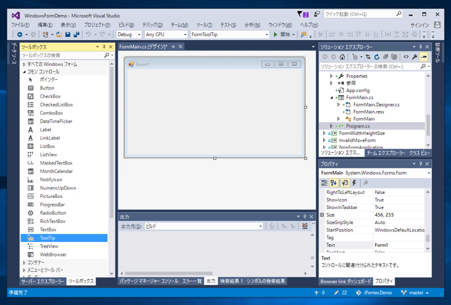This screenshot has height=305, width=451.
Task: Pin the Toolbox panel
Action: point(104,47)
